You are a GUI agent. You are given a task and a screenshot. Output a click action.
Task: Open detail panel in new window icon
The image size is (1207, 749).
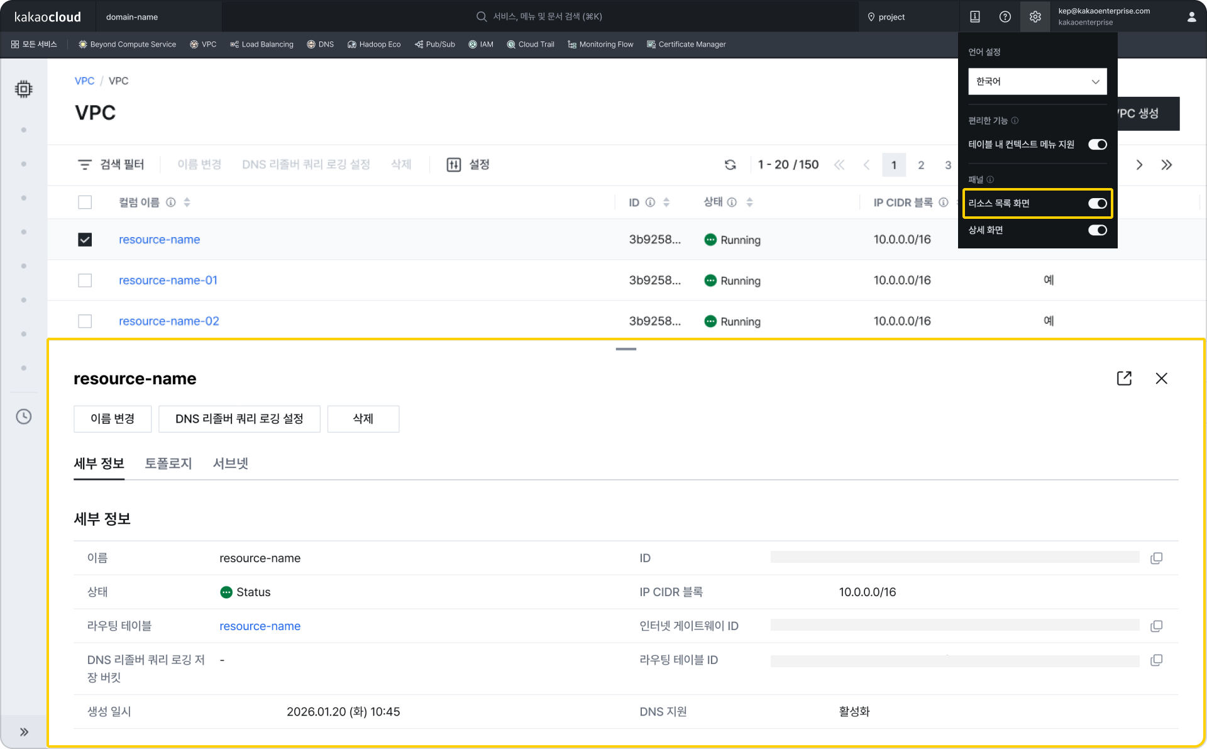[x=1124, y=378]
